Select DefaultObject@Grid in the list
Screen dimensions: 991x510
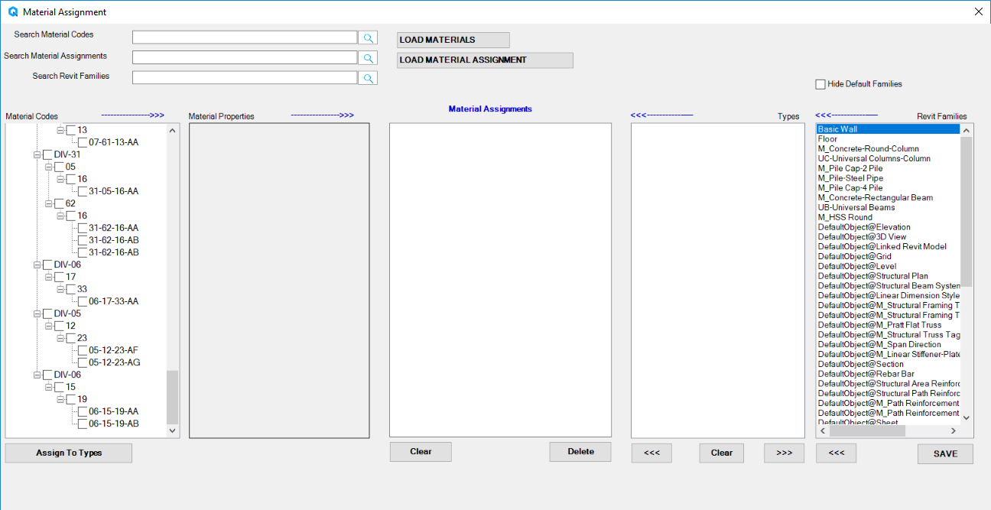(888, 256)
